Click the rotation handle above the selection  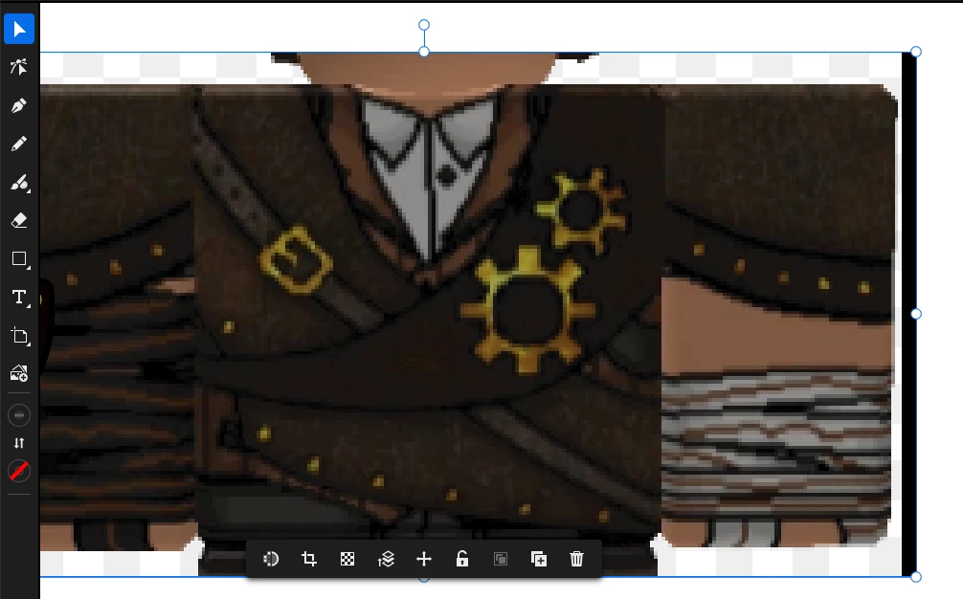point(424,25)
